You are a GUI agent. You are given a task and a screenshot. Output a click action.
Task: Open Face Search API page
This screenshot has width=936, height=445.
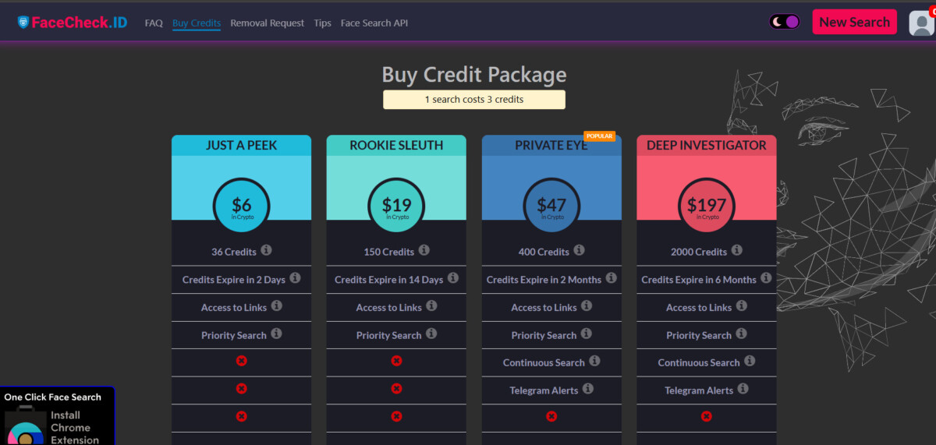coord(374,23)
